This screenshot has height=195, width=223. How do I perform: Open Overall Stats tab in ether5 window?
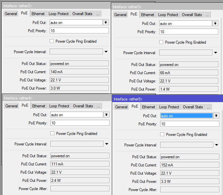pos(193,107)
